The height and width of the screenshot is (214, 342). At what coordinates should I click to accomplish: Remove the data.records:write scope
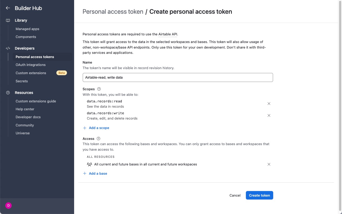tap(269, 115)
